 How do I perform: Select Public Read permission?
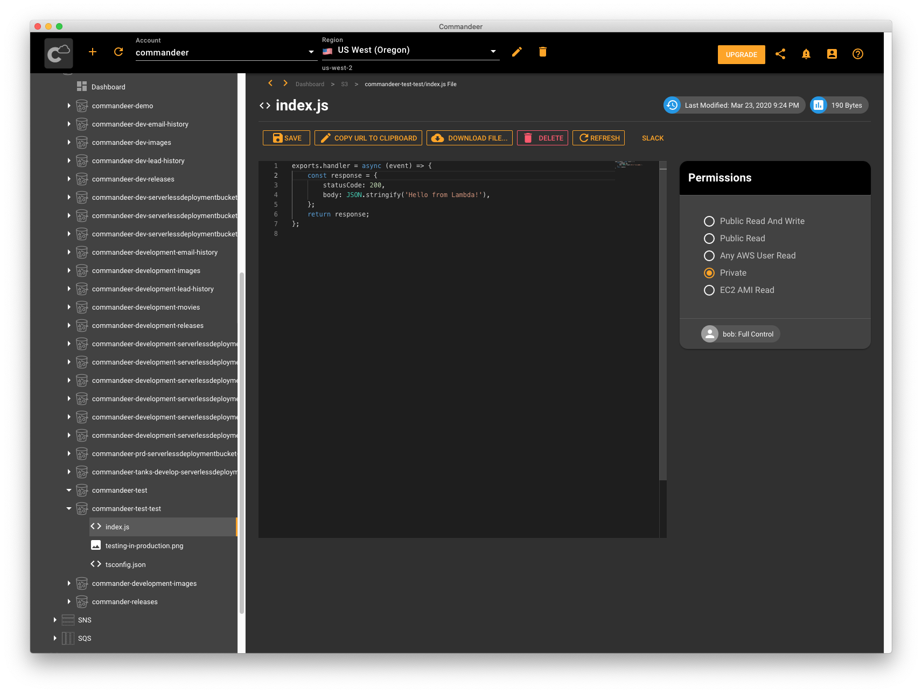[x=709, y=239]
